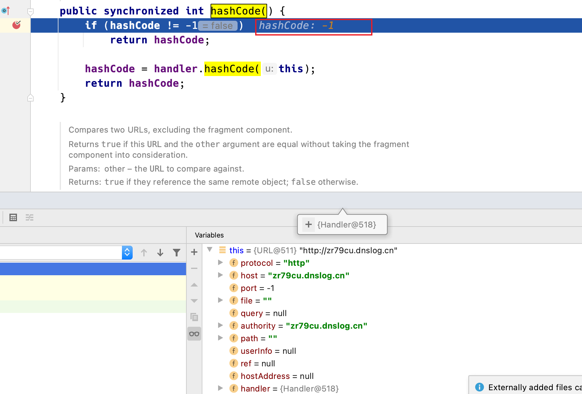Click the thread selector field
582x394 pixels.
click(61, 253)
